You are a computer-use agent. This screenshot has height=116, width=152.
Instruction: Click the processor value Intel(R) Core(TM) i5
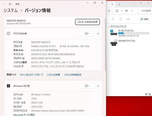coord(60,46)
